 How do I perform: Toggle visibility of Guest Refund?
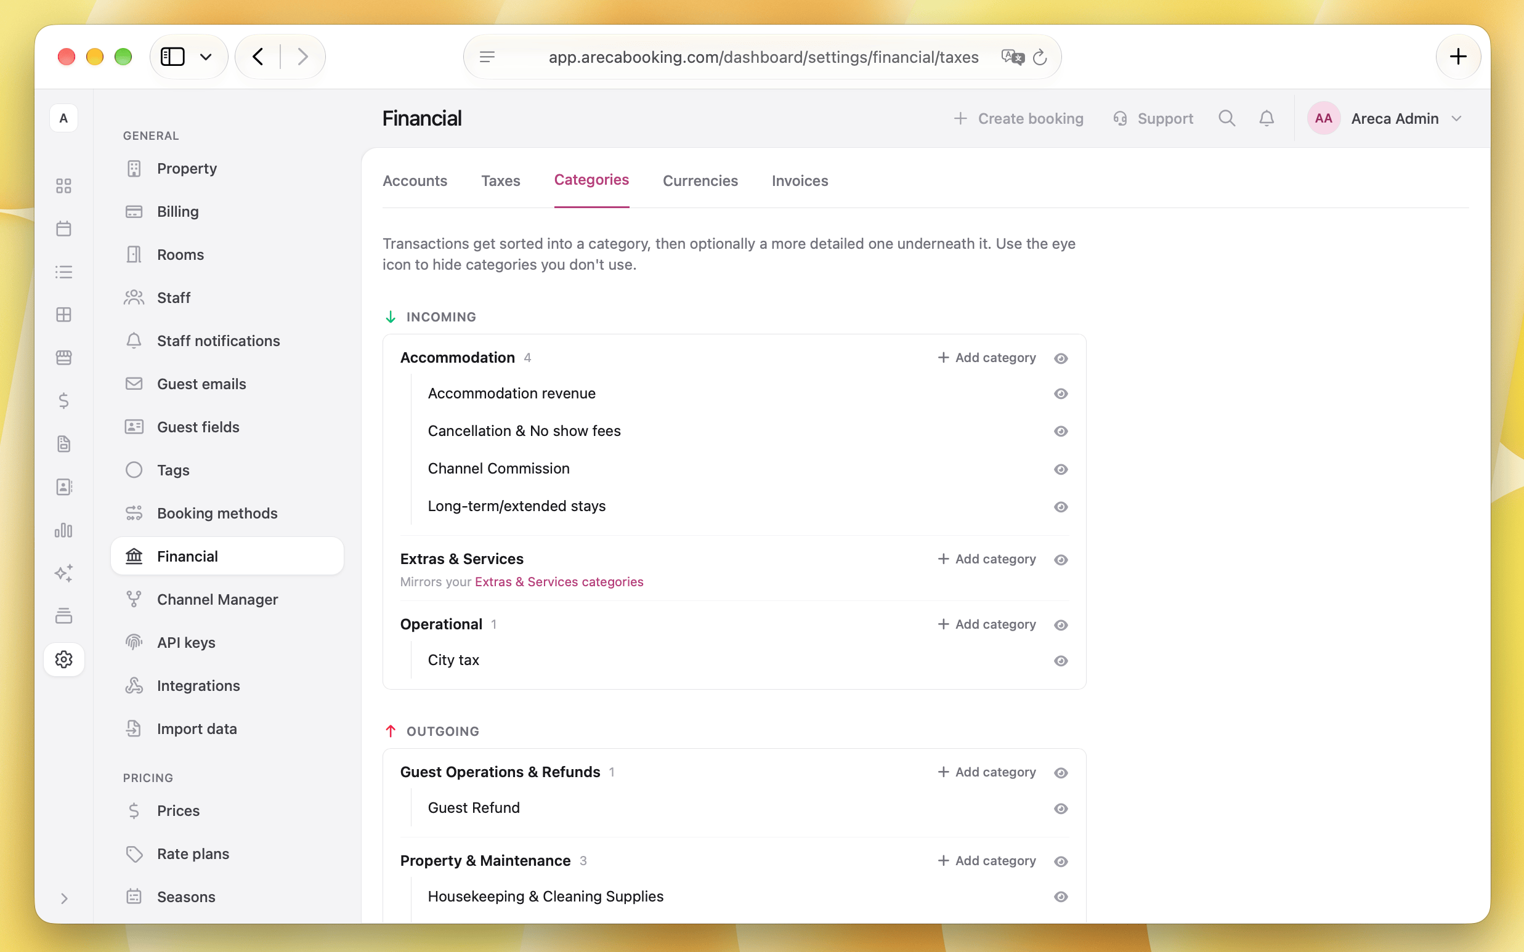(1061, 809)
